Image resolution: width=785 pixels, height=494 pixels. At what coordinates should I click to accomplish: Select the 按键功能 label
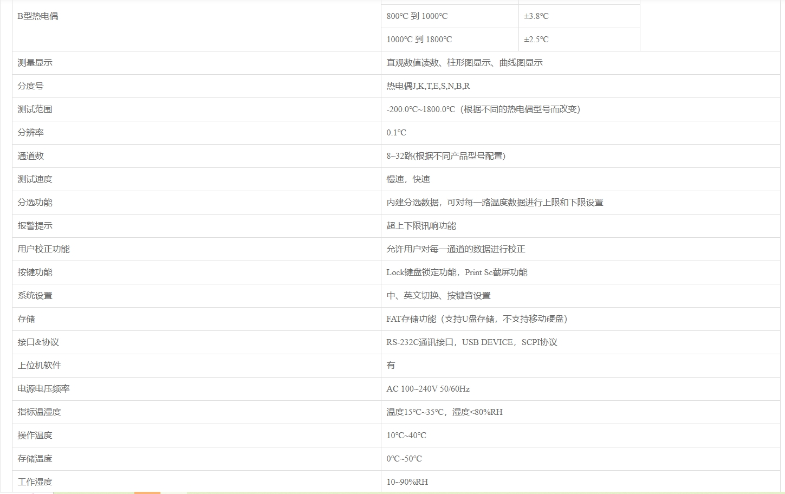[x=35, y=272]
